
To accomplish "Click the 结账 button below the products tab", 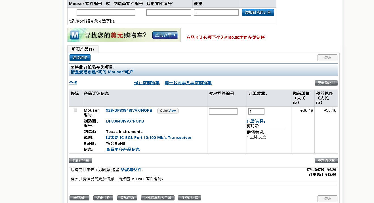I will click(327, 58).
